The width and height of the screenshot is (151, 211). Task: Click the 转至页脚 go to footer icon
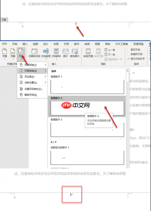(98, 53)
